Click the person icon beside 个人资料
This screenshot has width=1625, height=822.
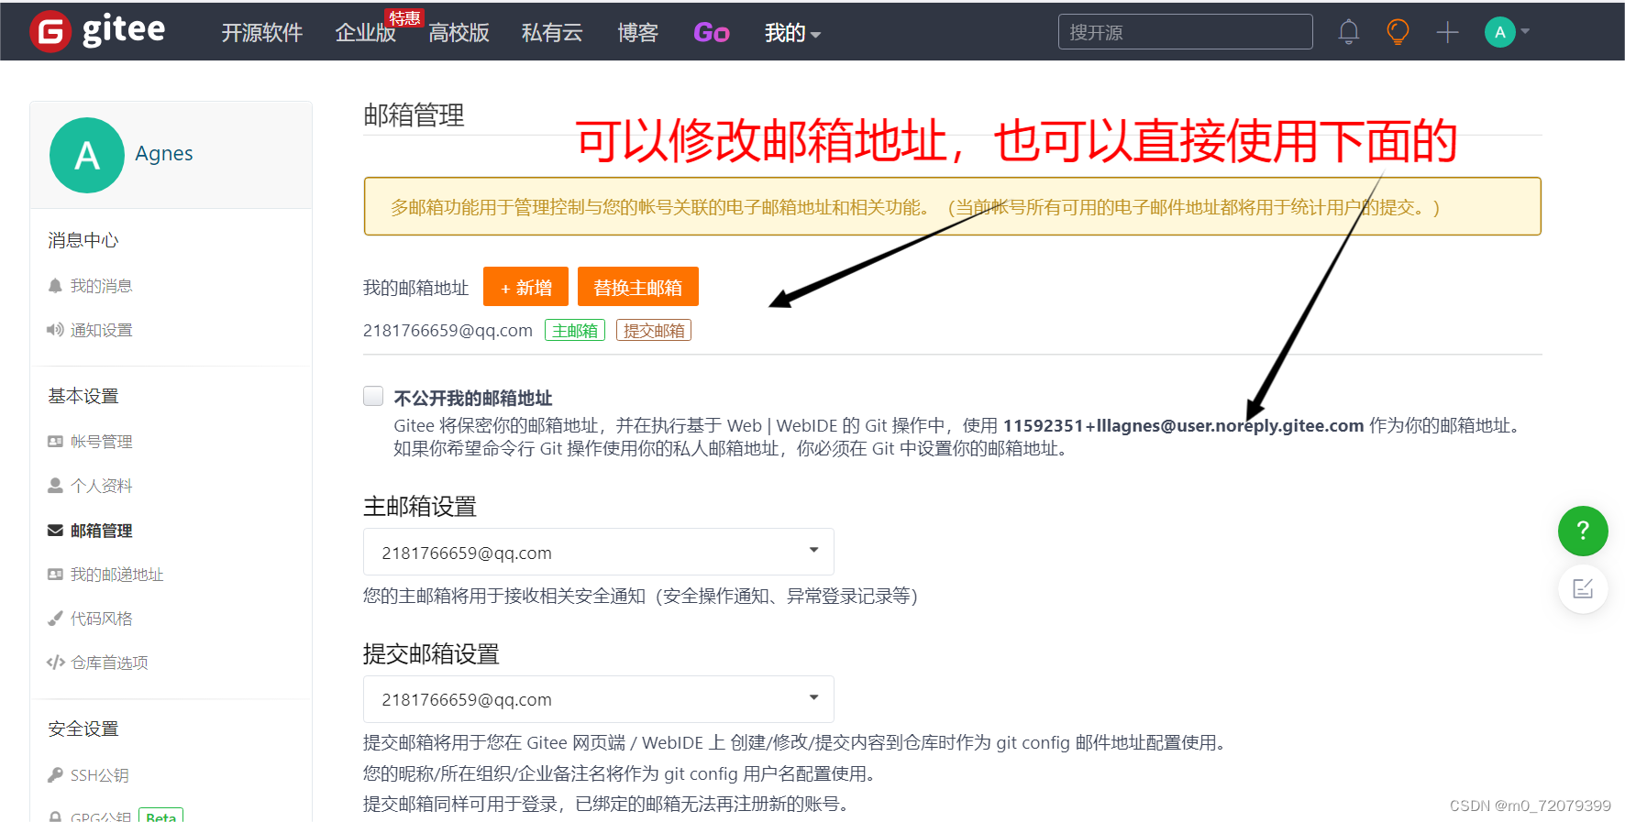[55, 486]
